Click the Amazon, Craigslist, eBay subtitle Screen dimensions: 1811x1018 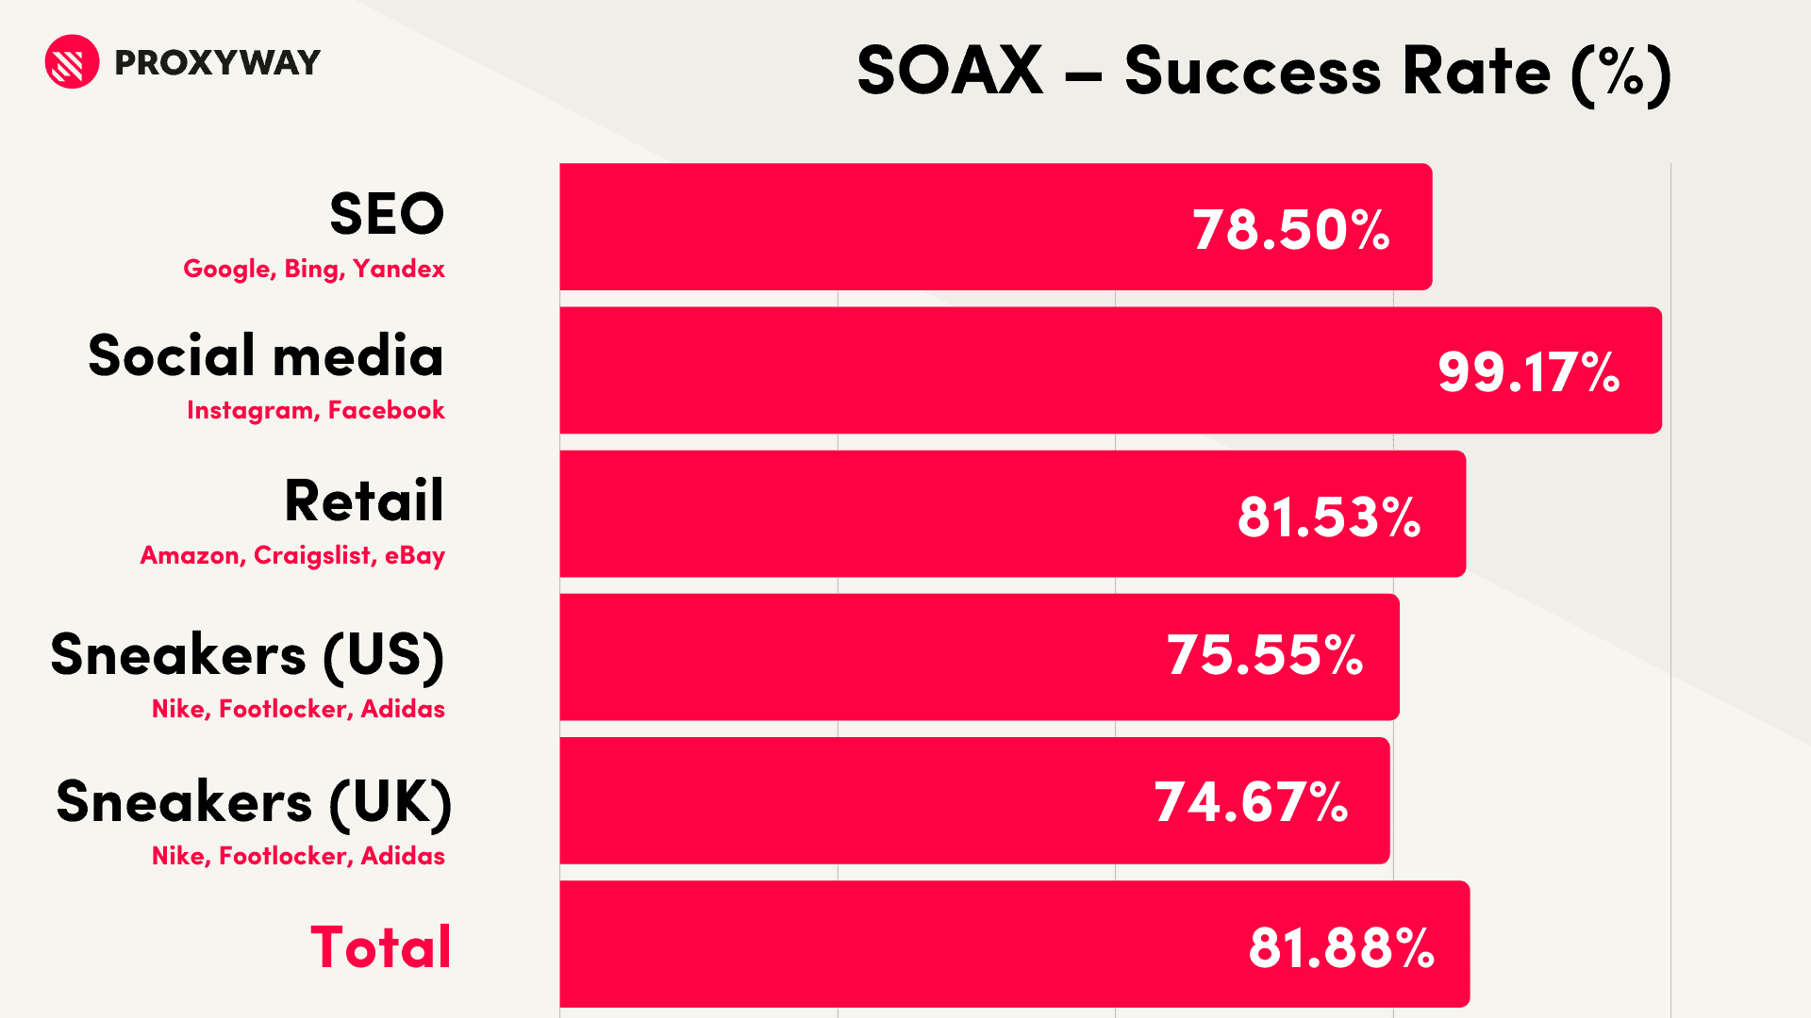click(x=292, y=556)
